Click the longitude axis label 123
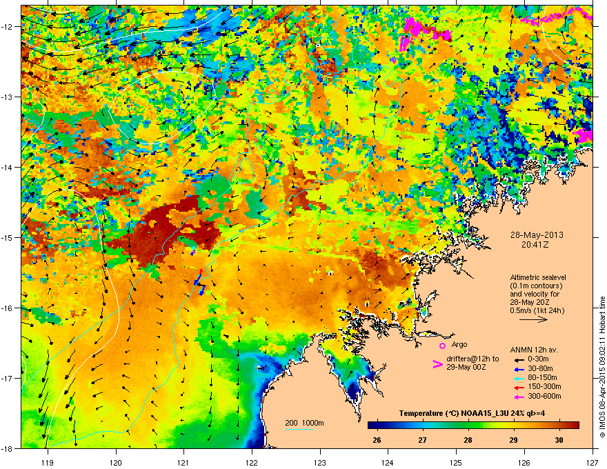 pyautogui.click(x=320, y=462)
